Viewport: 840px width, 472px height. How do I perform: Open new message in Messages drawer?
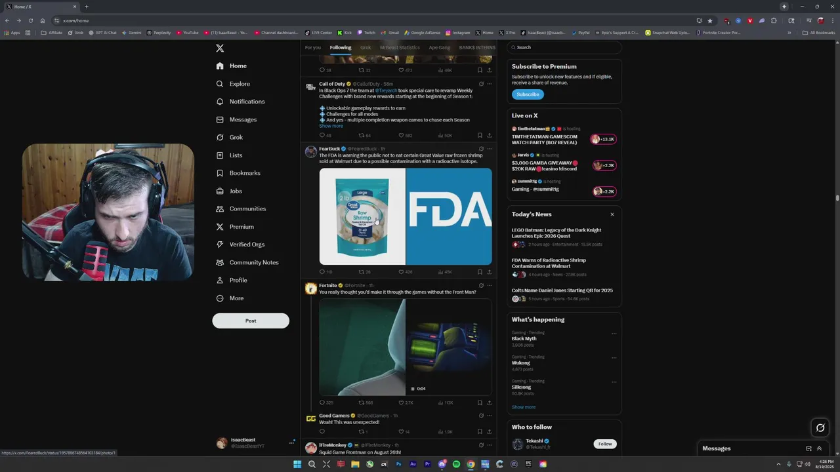coord(808,448)
